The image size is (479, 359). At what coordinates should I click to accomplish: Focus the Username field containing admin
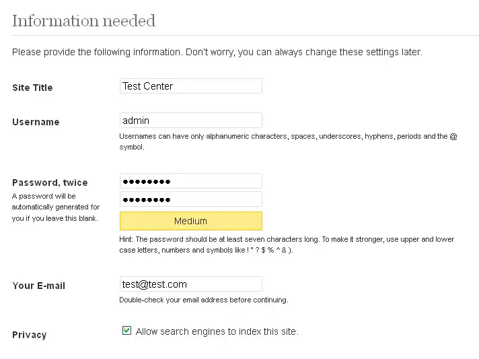coord(191,120)
